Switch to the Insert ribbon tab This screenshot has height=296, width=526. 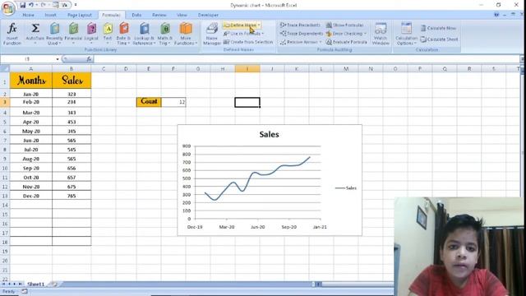50,15
